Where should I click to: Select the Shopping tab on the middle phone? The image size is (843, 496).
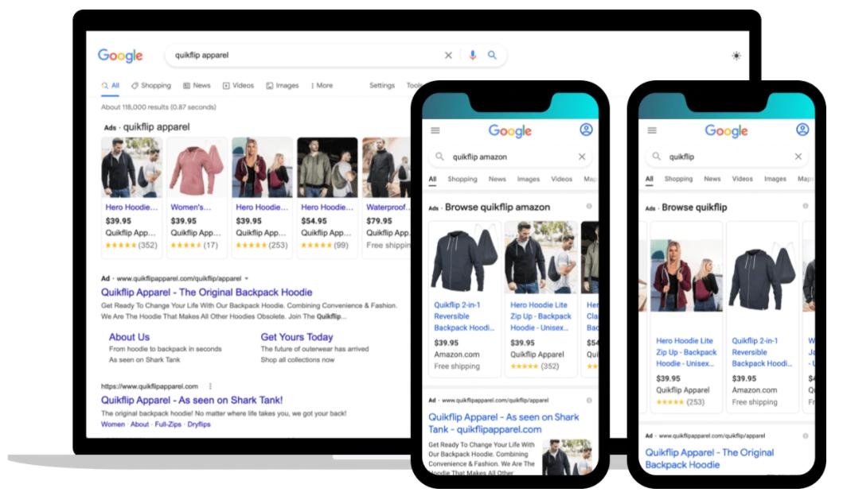tap(462, 180)
